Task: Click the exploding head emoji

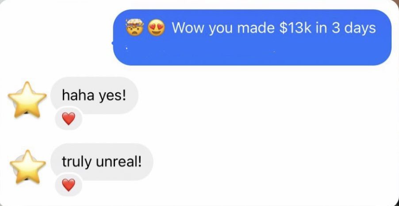Action: click(x=134, y=27)
